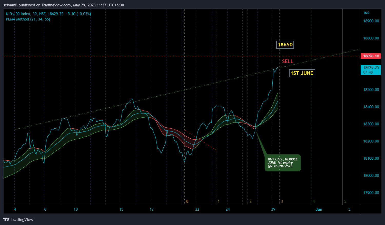Click the 18300.00 price scale value
The height and width of the screenshot is (225, 385).
click(x=371, y=124)
